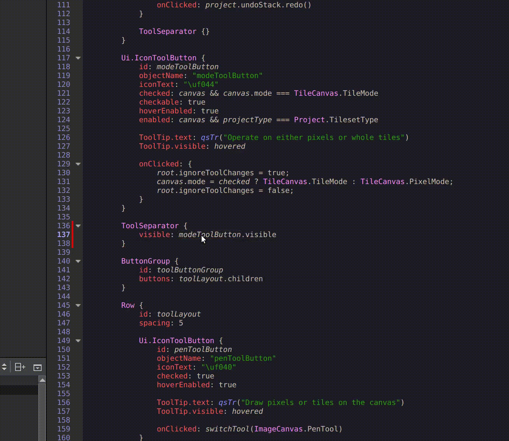Viewport: 509px width, 441px height.
Task: Fold the Ui.IconToolButton block at line 149
Action: click(x=78, y=341)
